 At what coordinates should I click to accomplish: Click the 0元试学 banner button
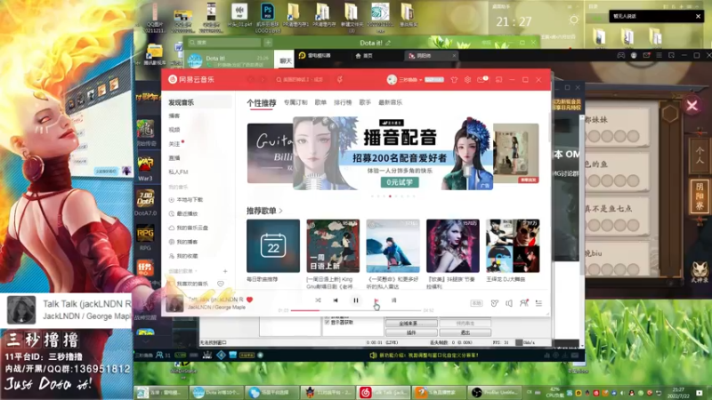[x=400, y=182]
